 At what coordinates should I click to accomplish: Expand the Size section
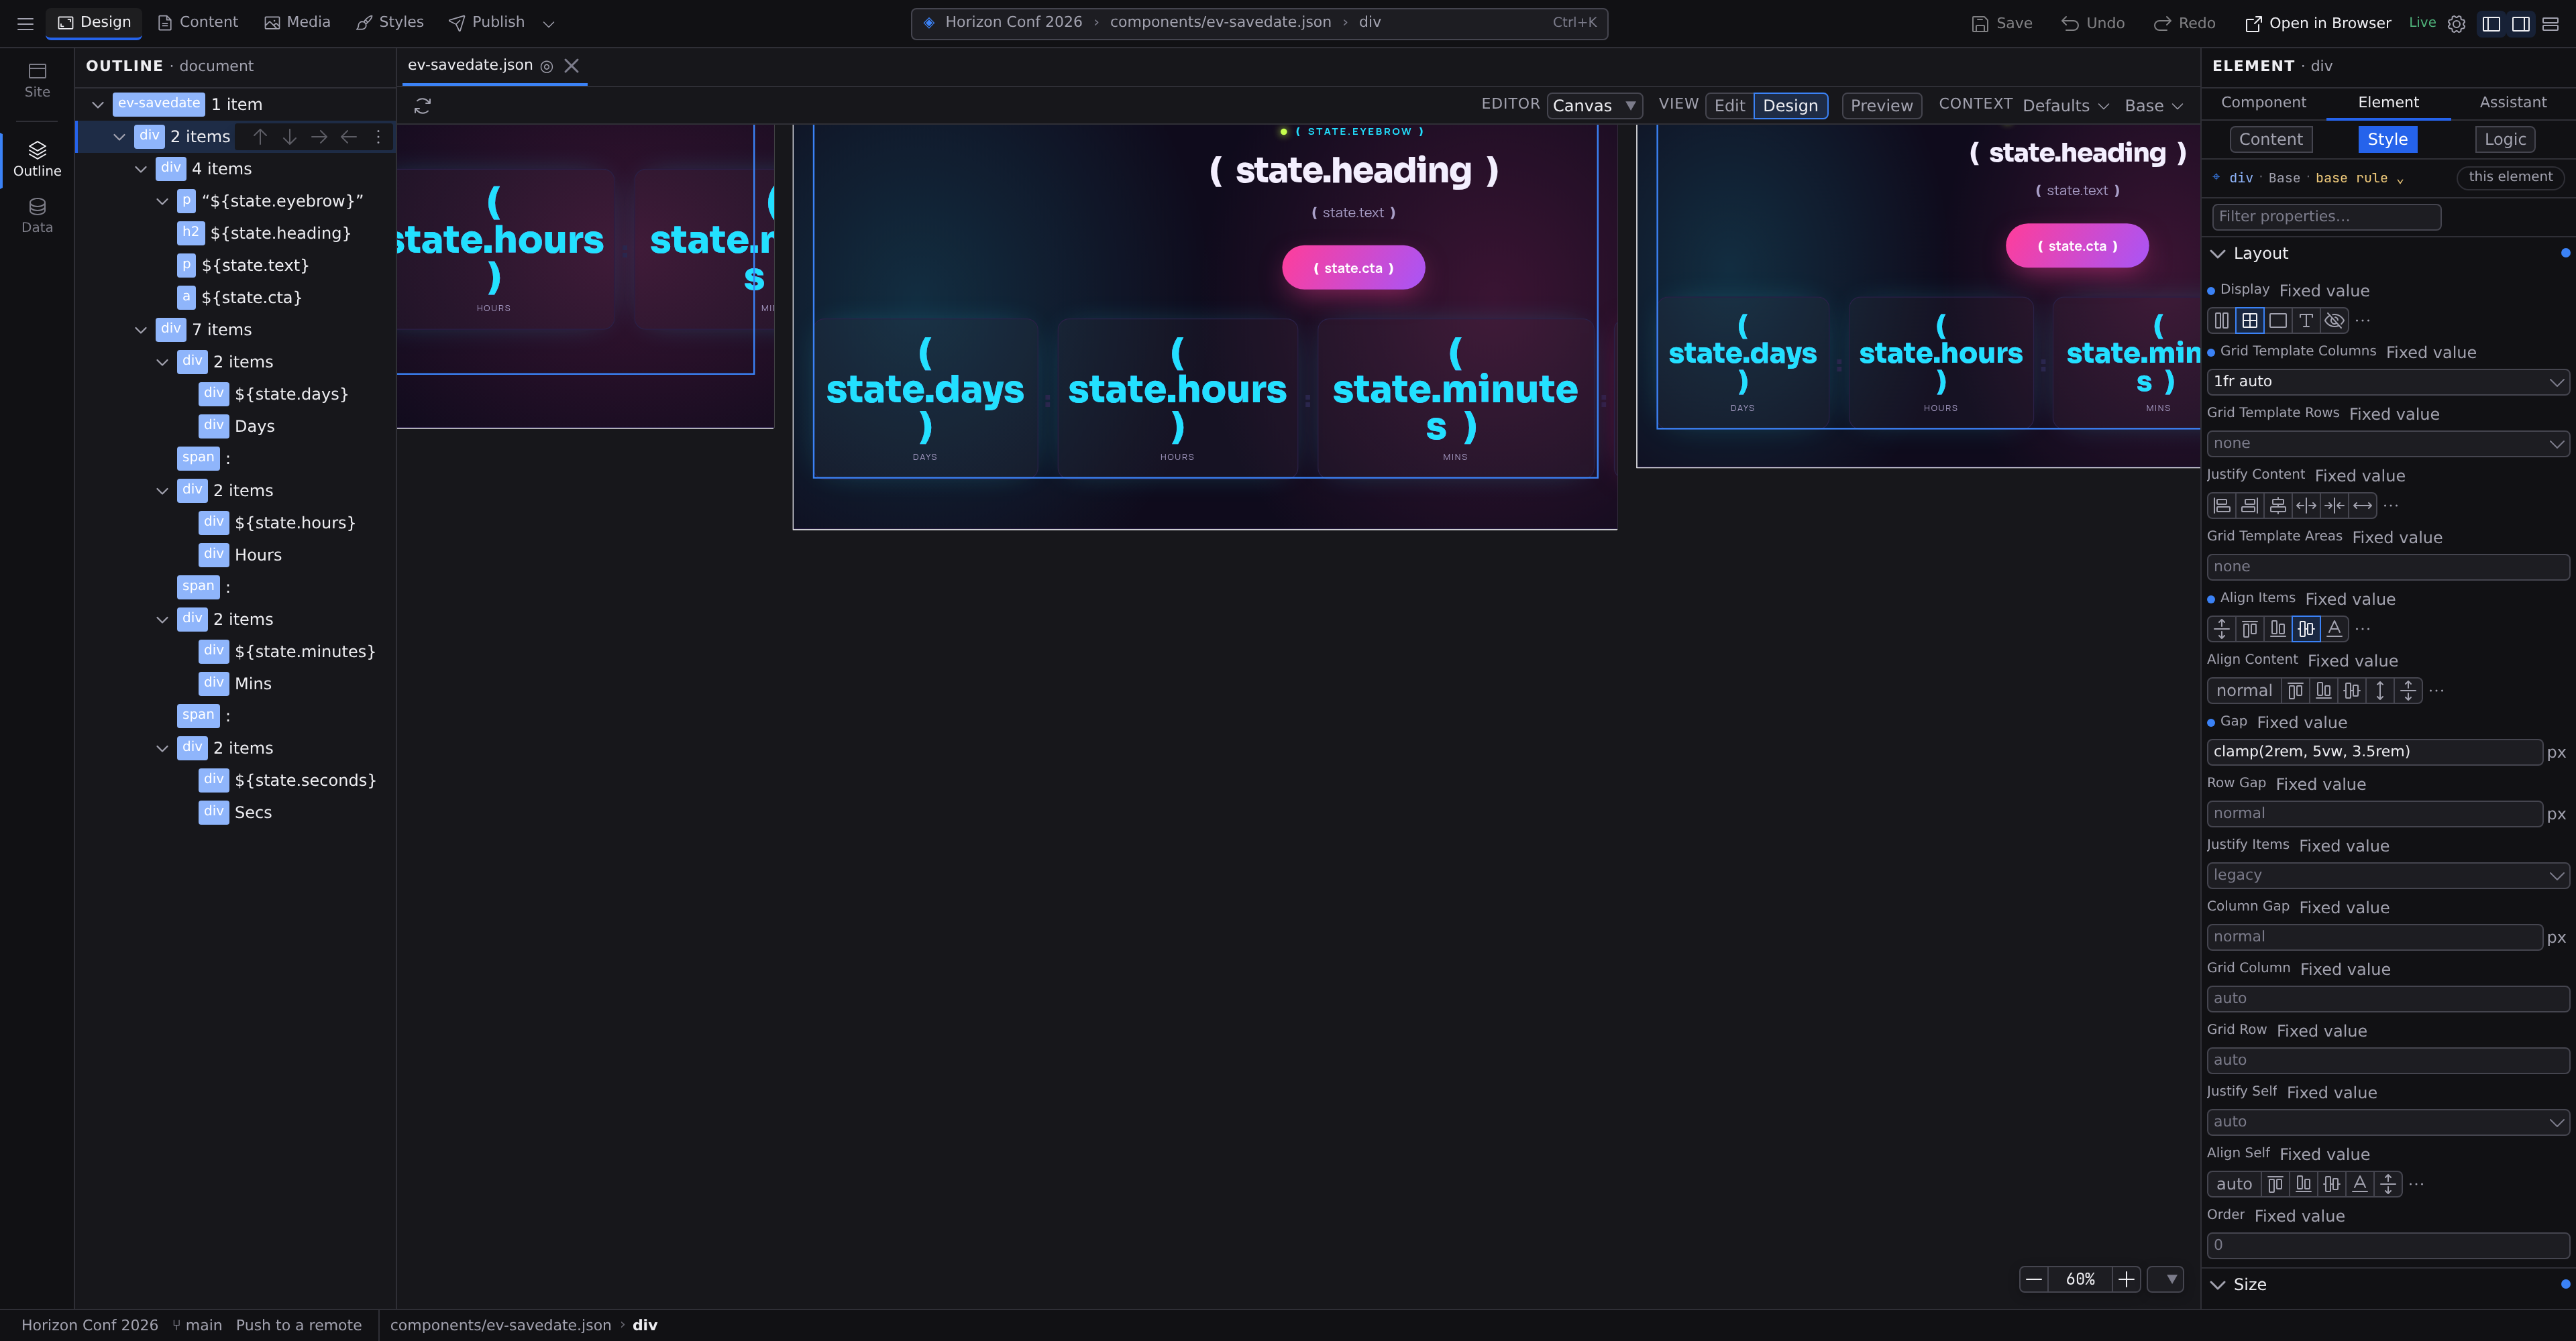(x=2218, y=1285)
